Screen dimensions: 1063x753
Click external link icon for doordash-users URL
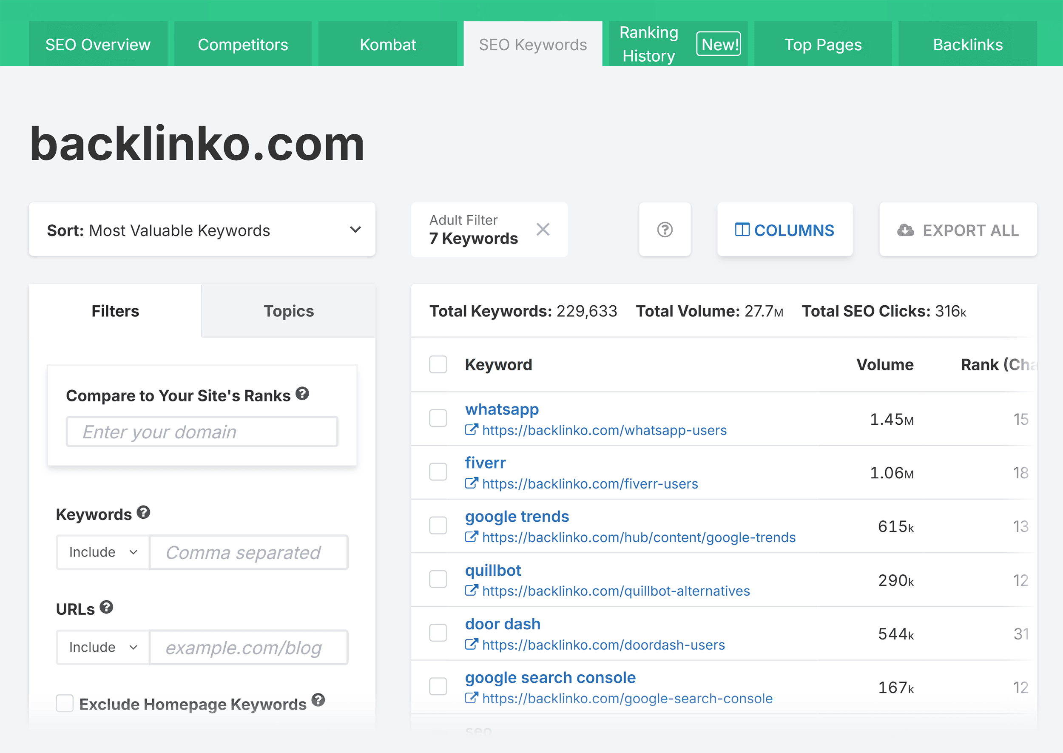(x=471, y=645)
